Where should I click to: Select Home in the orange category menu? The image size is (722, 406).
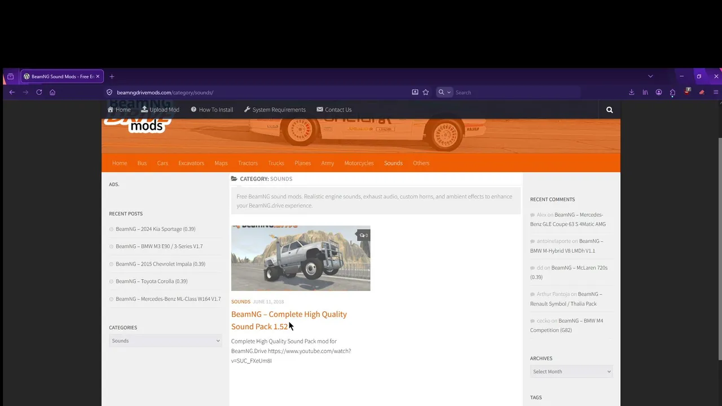coord(120,163)
